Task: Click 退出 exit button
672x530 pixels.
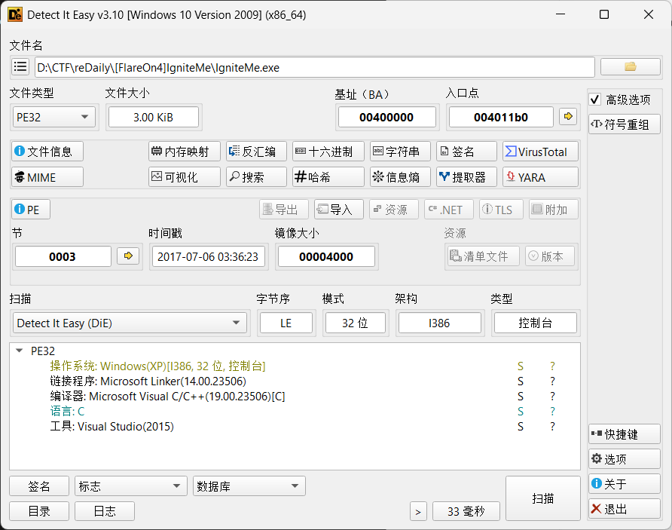Action: [624, 509]
